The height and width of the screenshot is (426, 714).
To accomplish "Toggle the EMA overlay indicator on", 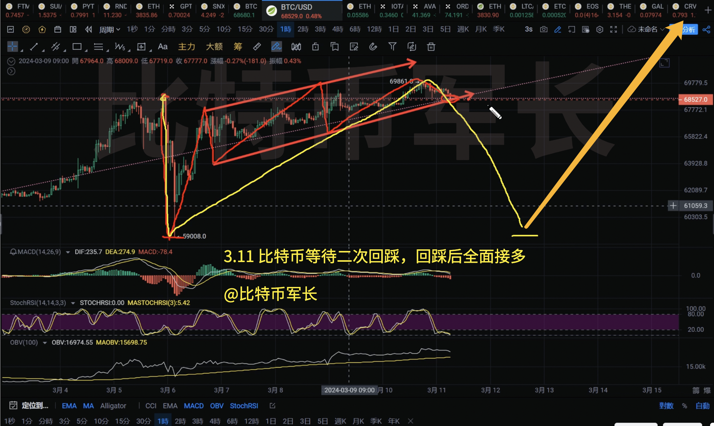I will (69, 406).
